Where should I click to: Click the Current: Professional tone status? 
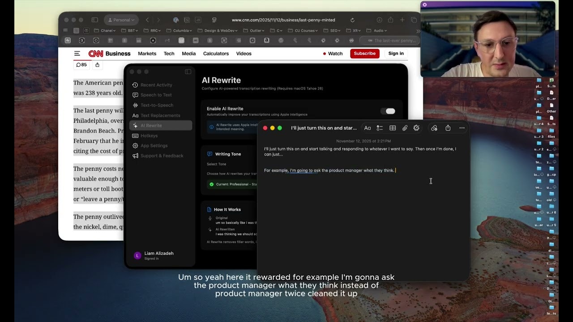coord(233,184)
